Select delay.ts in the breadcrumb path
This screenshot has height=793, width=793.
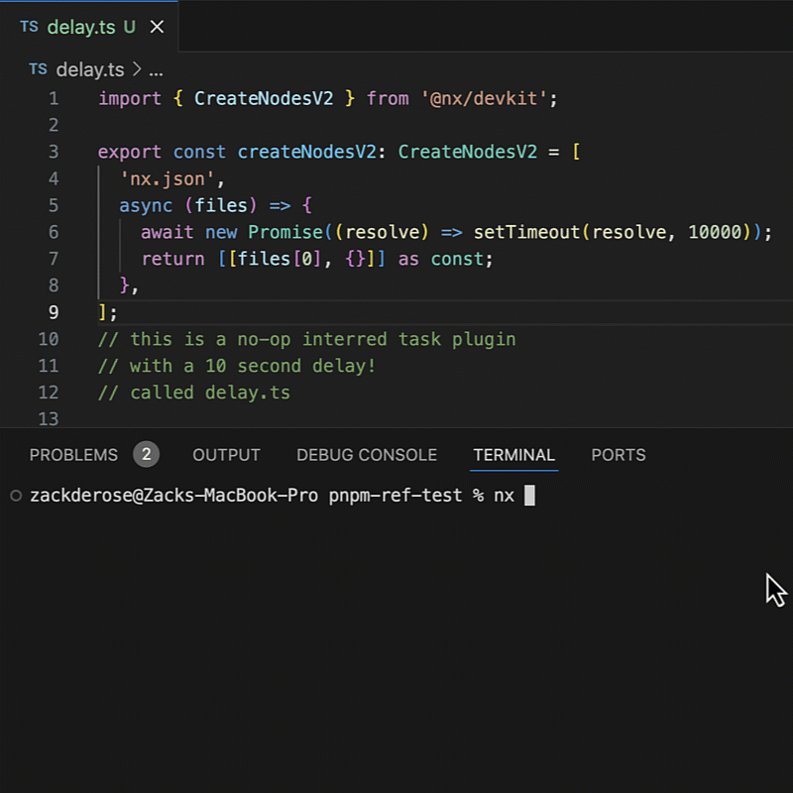(89, 69)
